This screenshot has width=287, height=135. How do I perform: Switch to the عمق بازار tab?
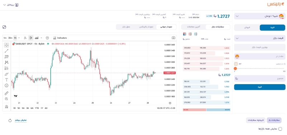click(x=126, y=27)
